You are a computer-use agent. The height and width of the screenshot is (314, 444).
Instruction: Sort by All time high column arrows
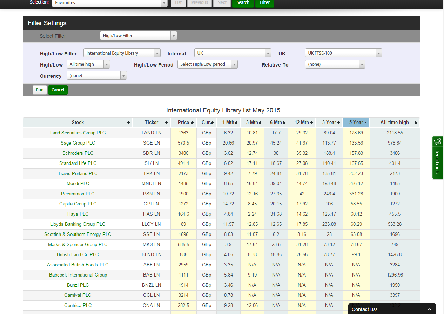416,123
